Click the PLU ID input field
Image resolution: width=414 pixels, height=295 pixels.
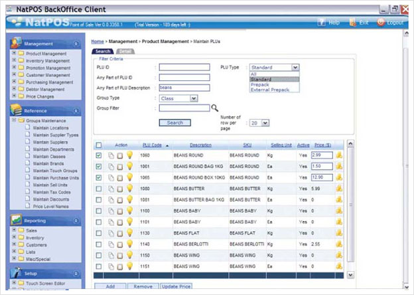tap(184, 67)
